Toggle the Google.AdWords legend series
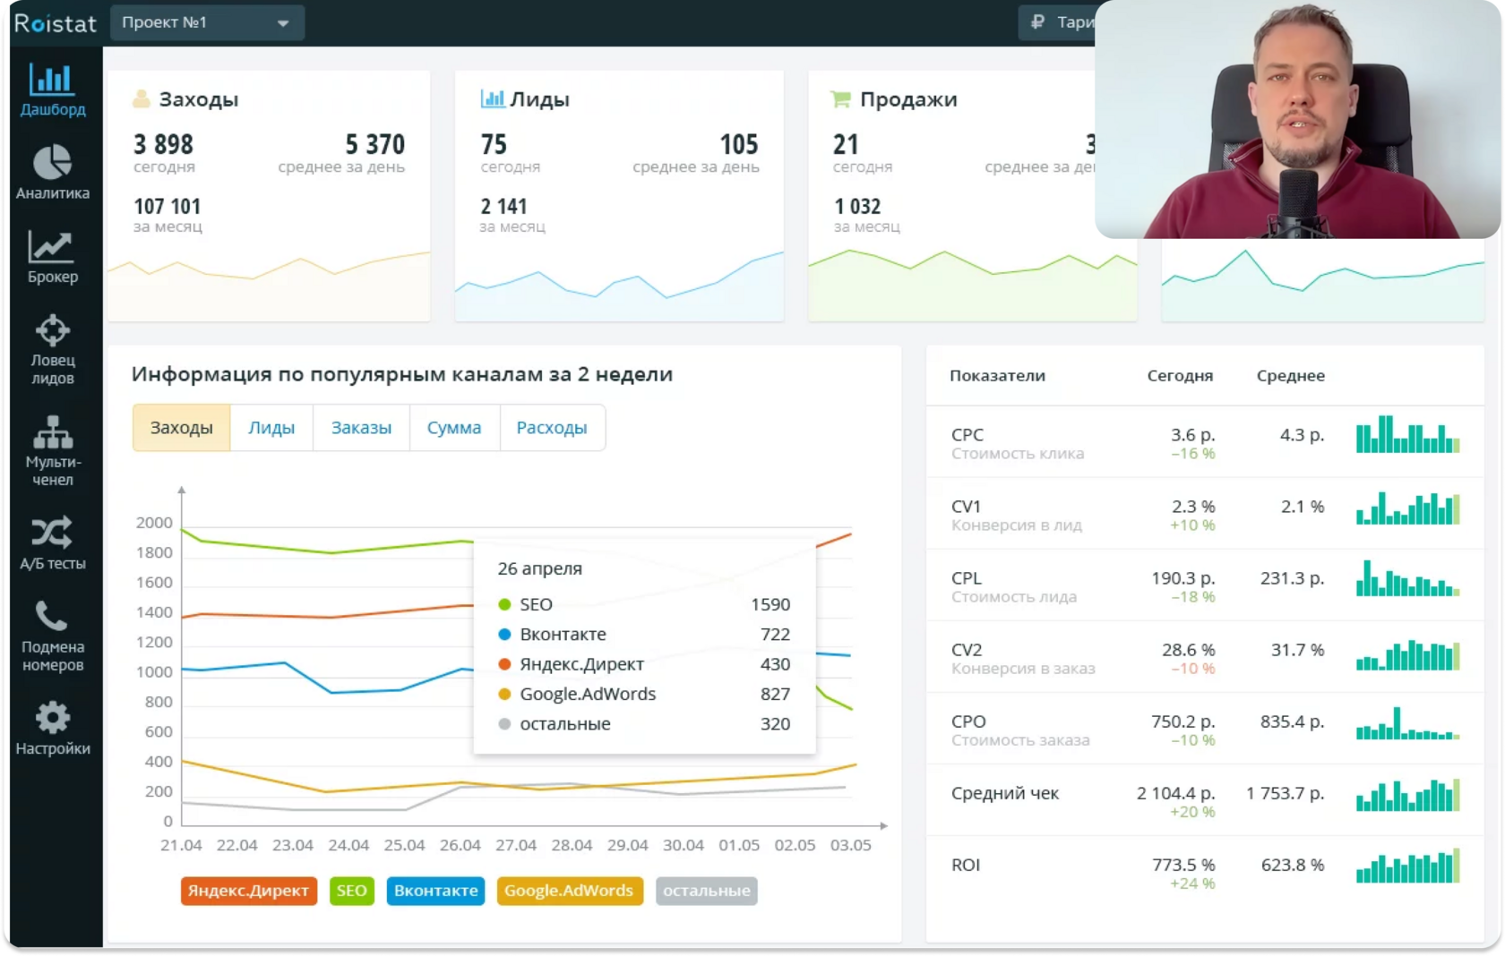Screen dimensions: 1505x956 [x=569, y=891]
